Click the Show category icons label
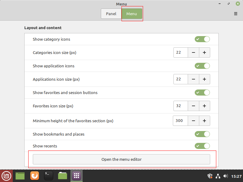Viewport: 243px width, 182px height. pos(51,39)
